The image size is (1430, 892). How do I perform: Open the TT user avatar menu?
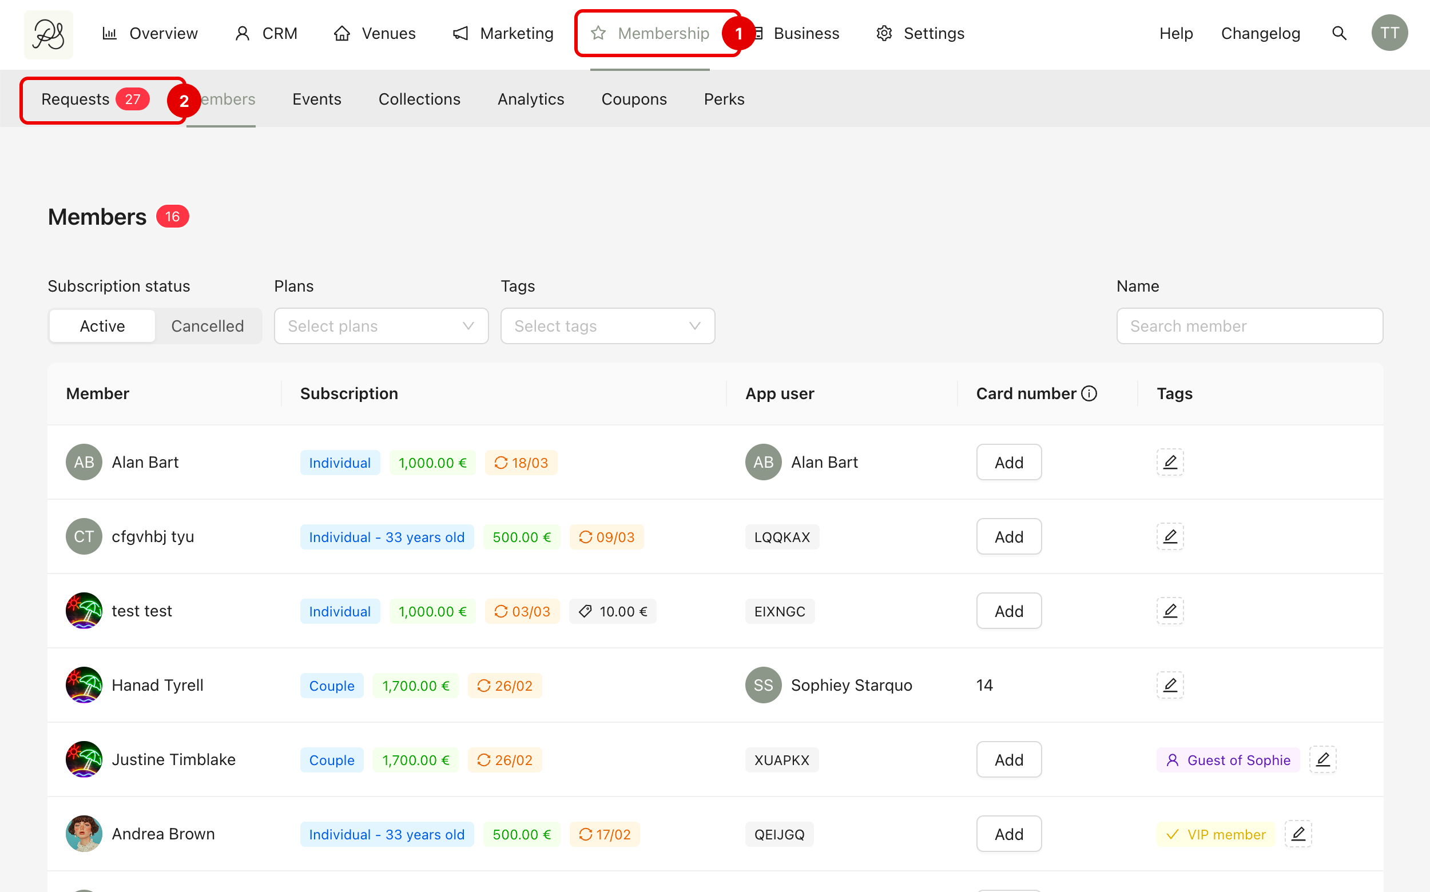1389,34
